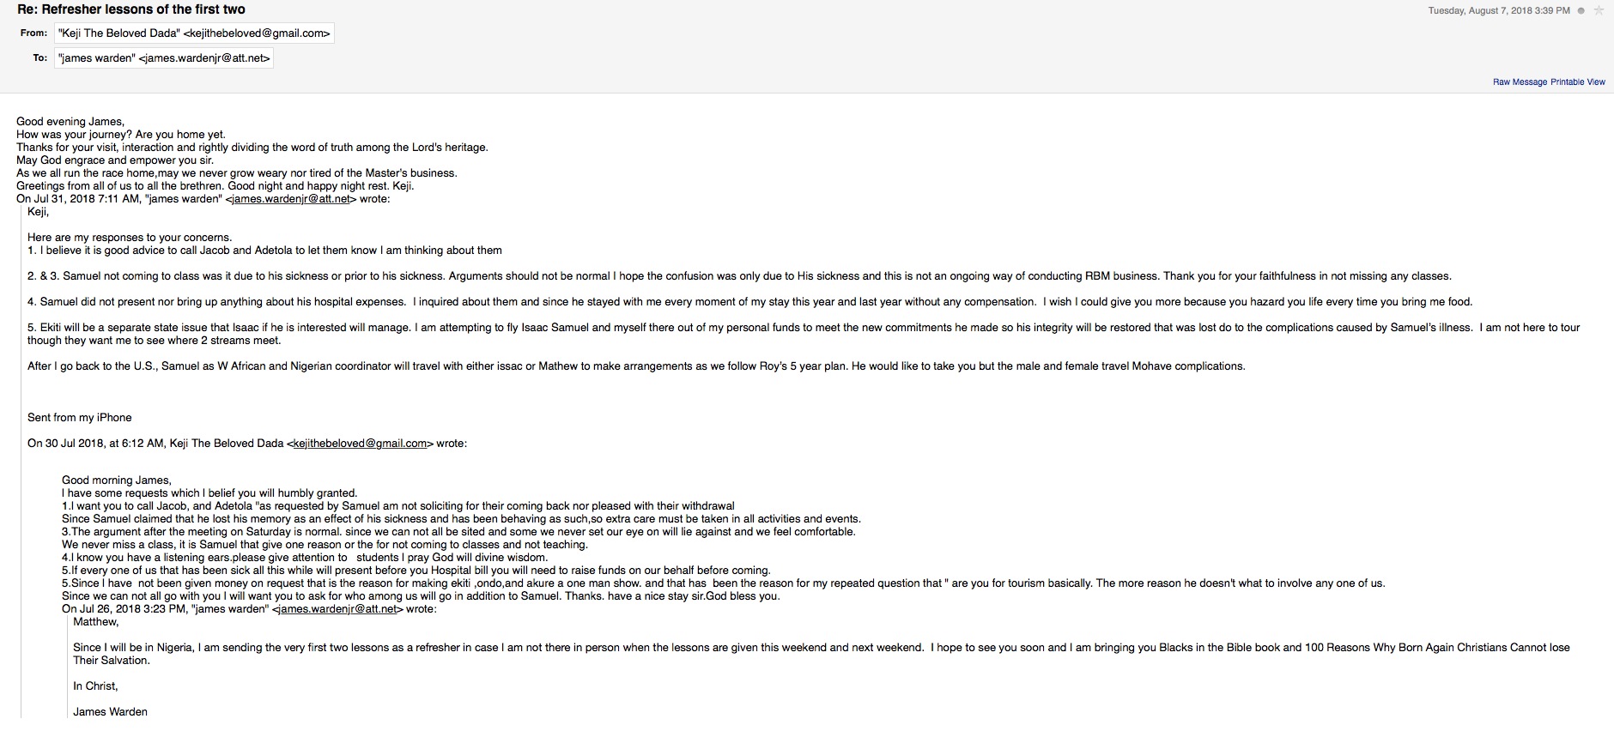This screenshot has height=731, width=1614.
Task: Click the "Good evening James," greeting
Action: pos(70,122)
